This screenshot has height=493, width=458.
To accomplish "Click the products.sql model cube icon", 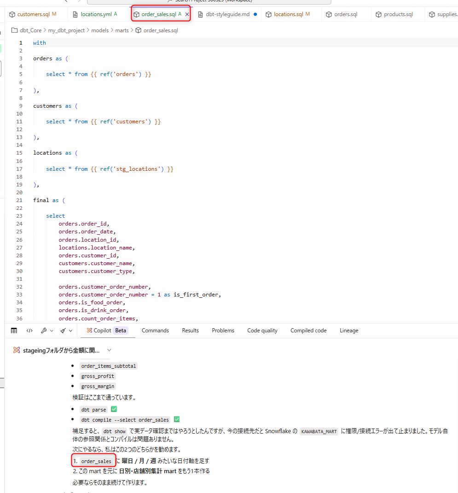I will click(x=378, y=14).
